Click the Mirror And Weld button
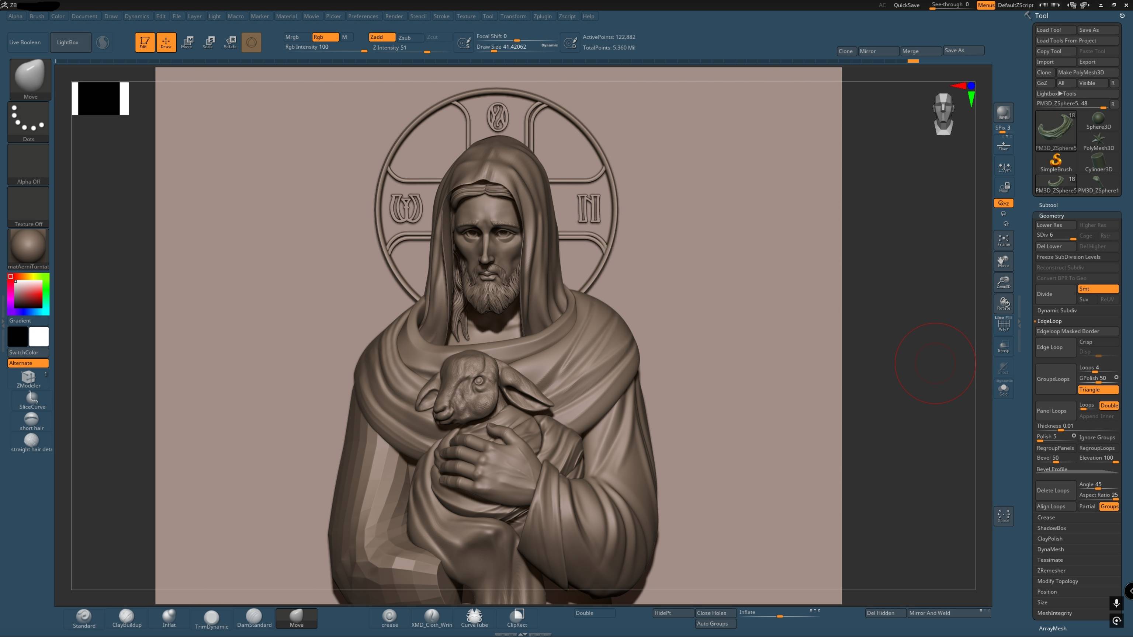Screen dimensions: 1133x637 pyautogui.click(x=929, y=613)
